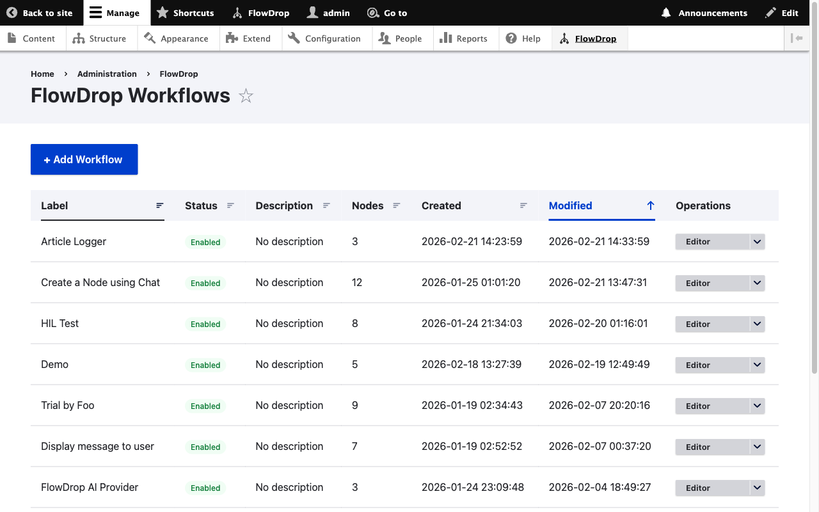Click the Announcements bell icon

click(665, 13)
